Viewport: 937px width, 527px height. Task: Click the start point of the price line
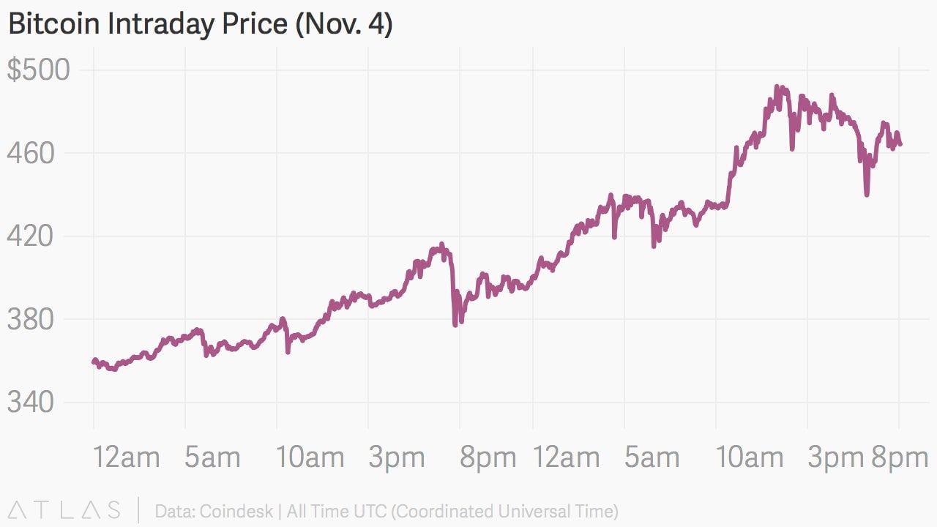pyautogui.click(x=94, y=362)
